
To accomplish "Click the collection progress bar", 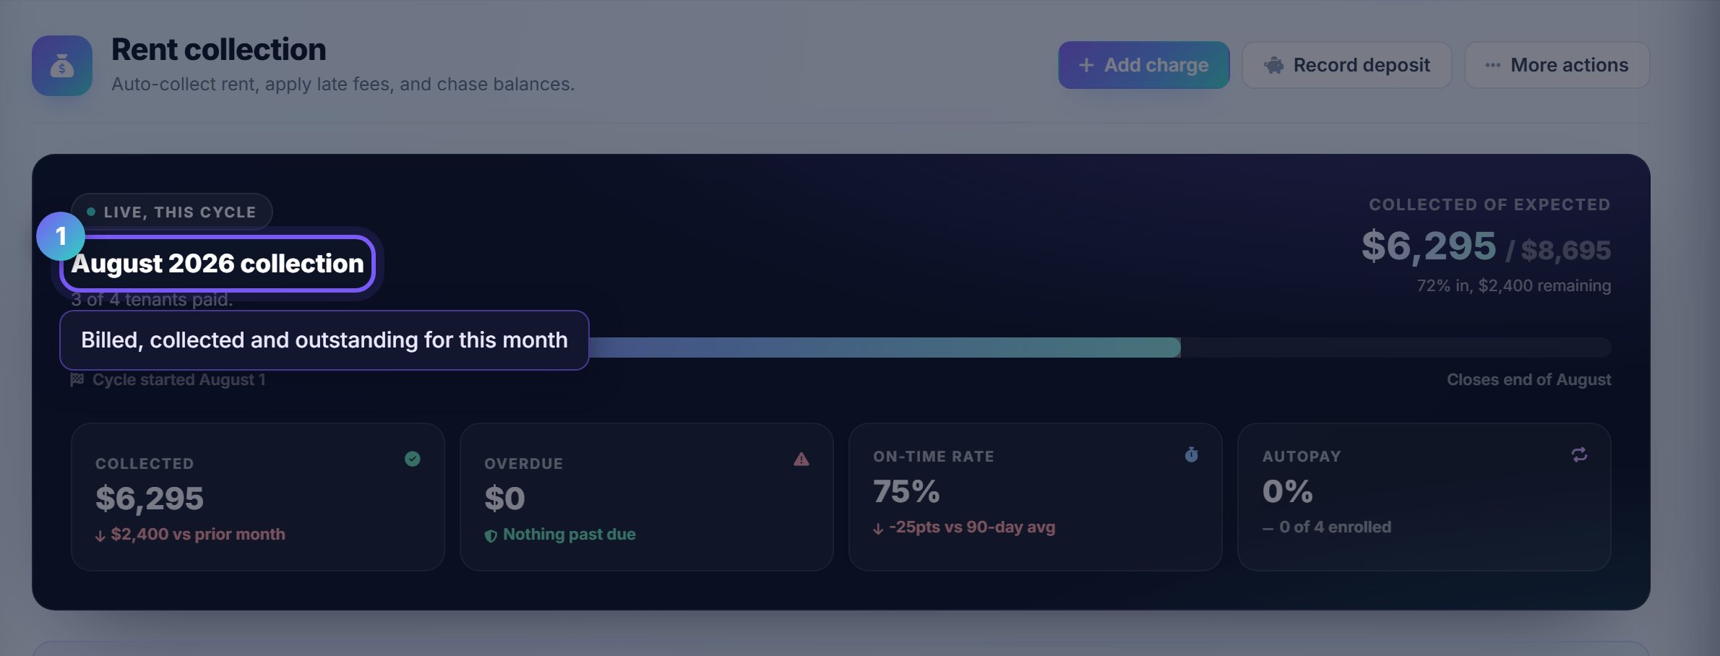I will (x=840, y=348).
